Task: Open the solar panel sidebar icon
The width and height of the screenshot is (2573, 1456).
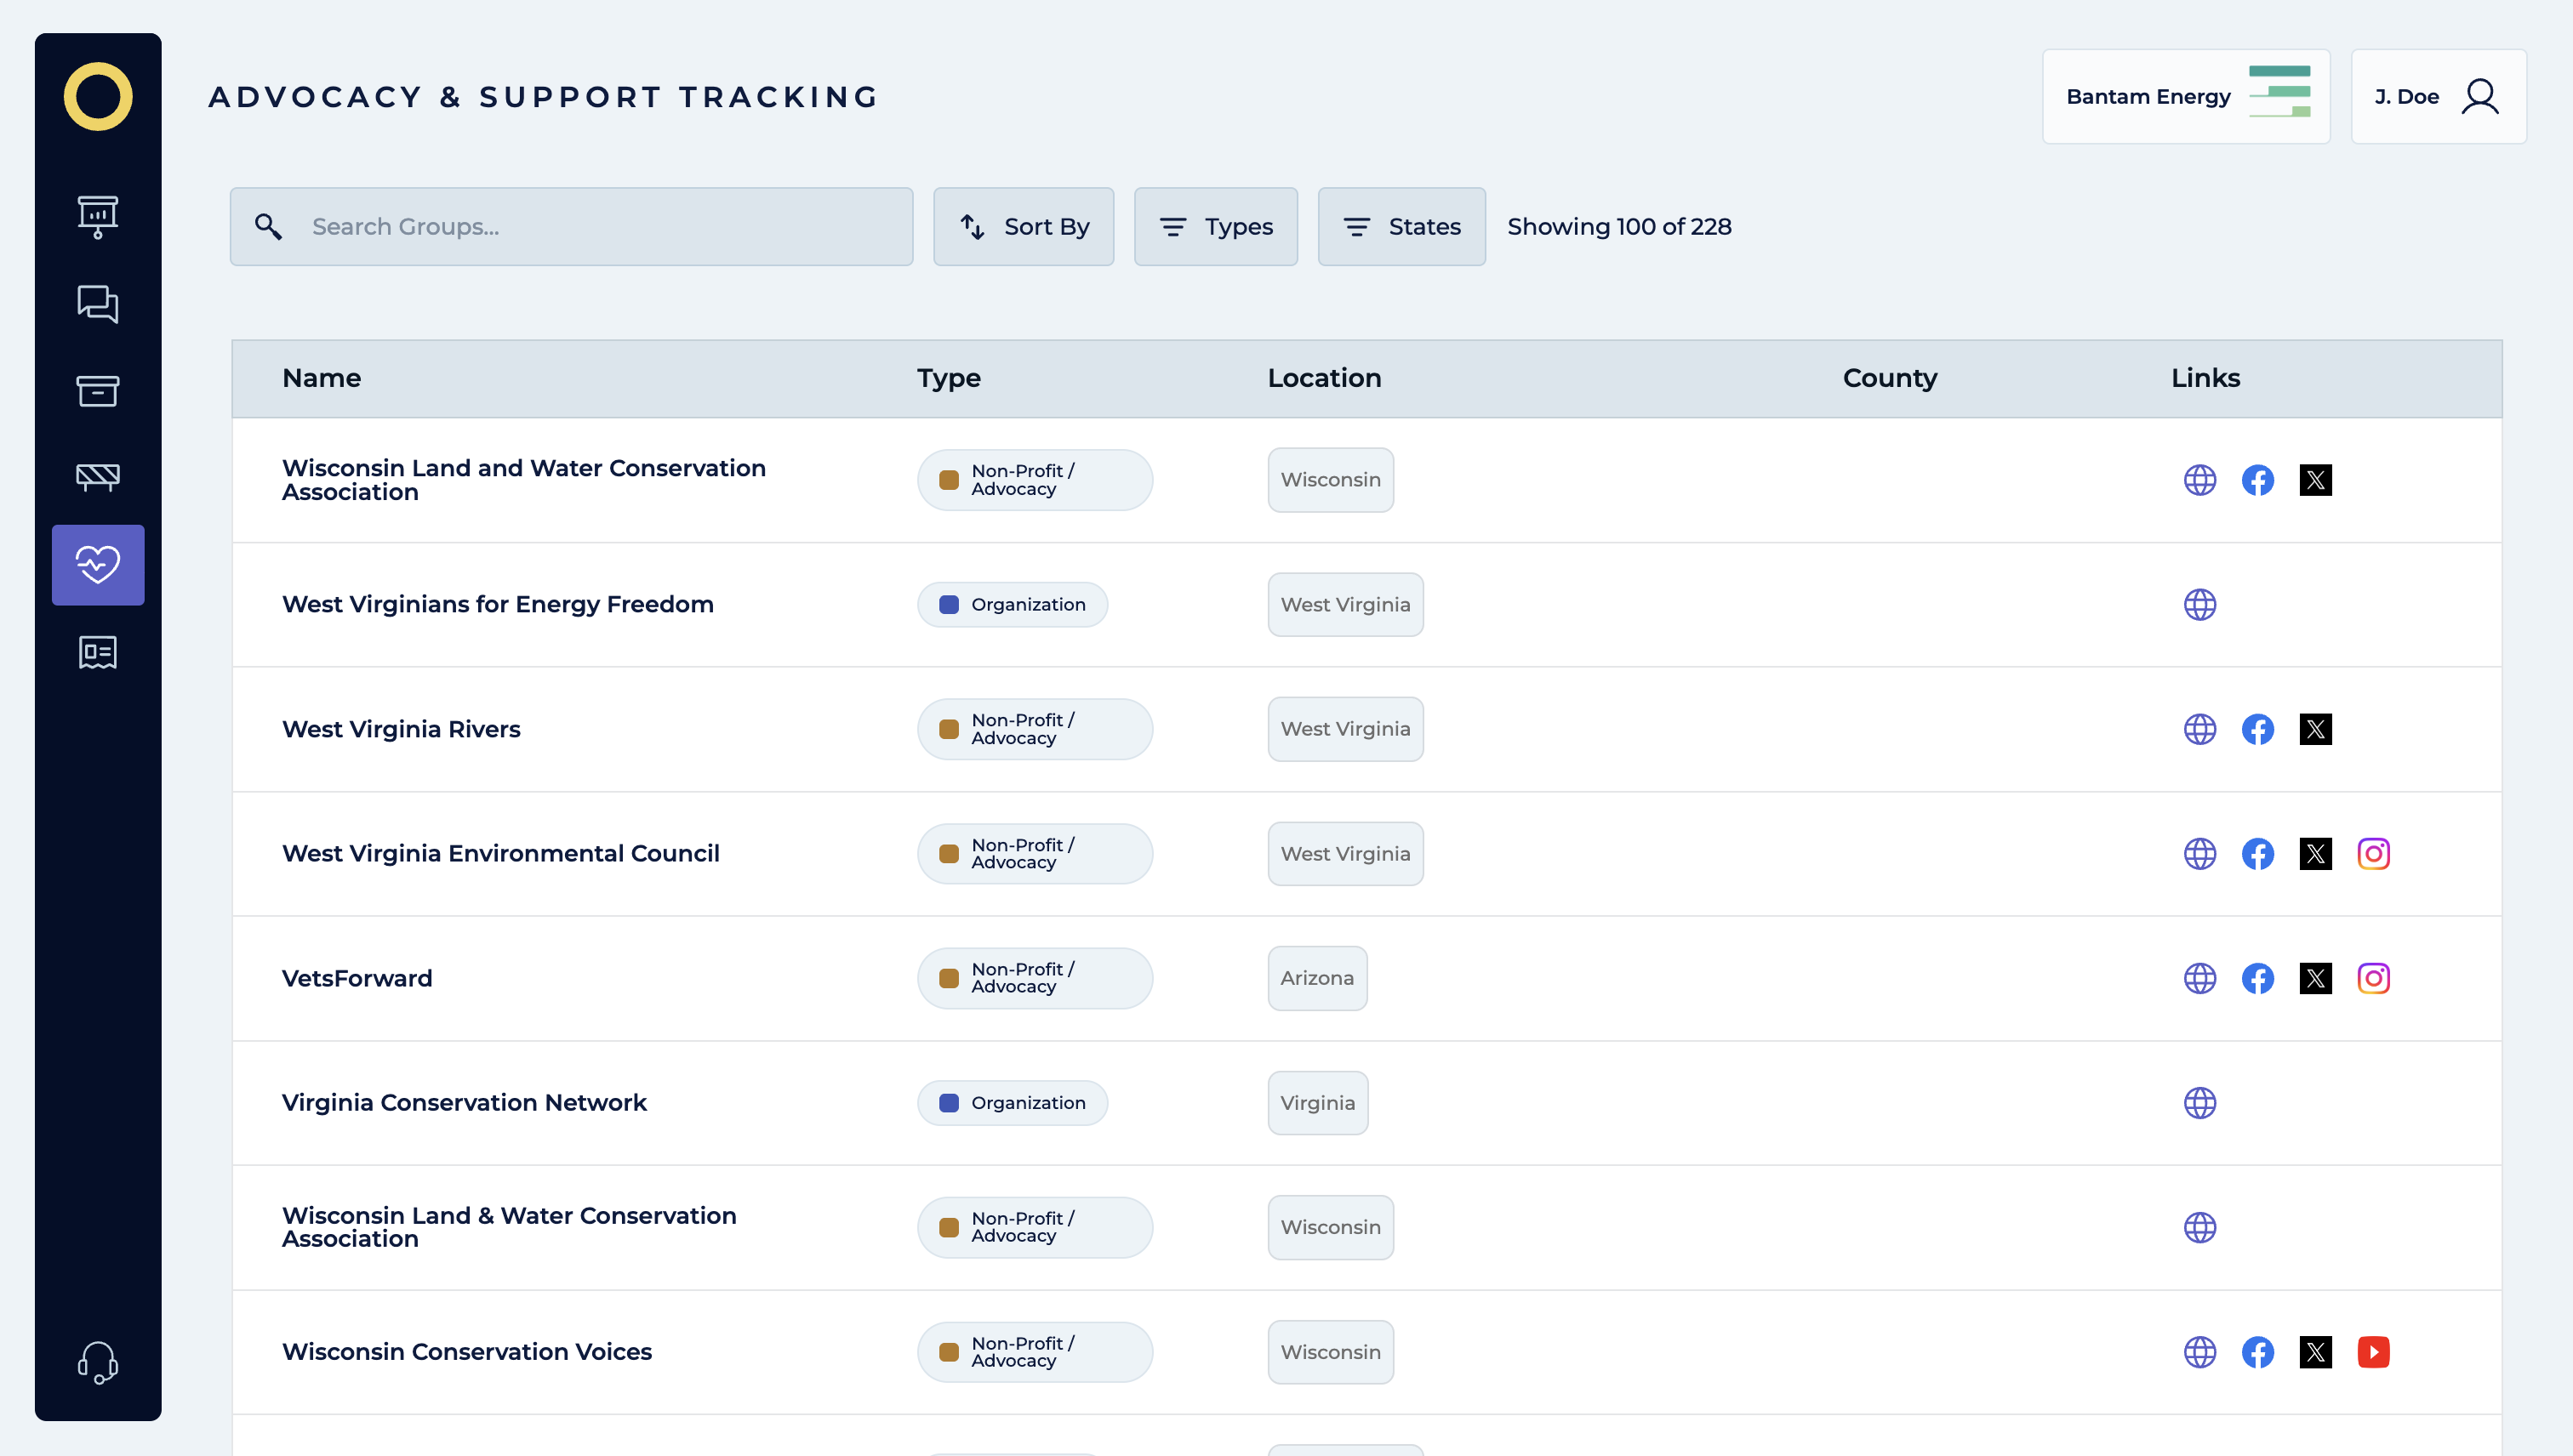Action: click(x=98, y=477)
